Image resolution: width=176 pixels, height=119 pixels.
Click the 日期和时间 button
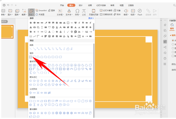pyautogui.click(x=106, y=15)
